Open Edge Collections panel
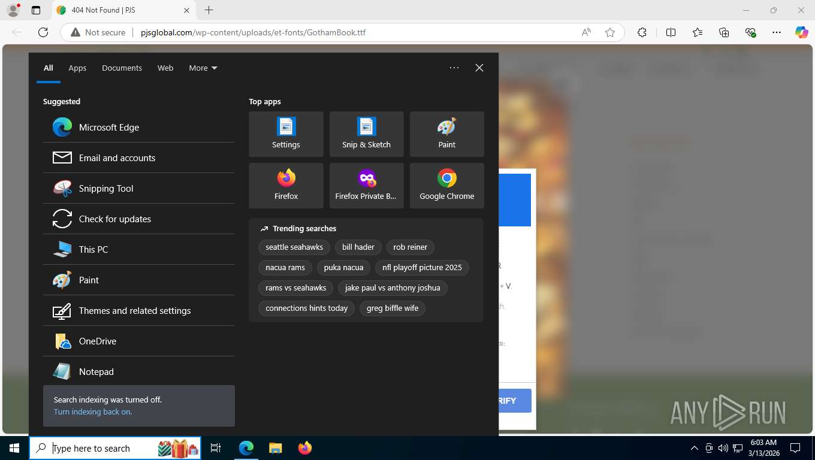This screenshot has height=460, width=815. (x=724, y=32)
